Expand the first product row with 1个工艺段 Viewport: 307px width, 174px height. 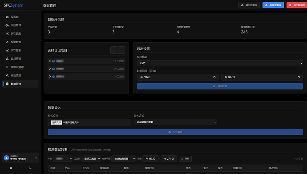pyautogui.click(x=50, y=61)
